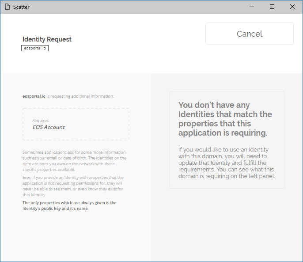Click bold text 'The only properties which are always given'

tap(69, 205)
